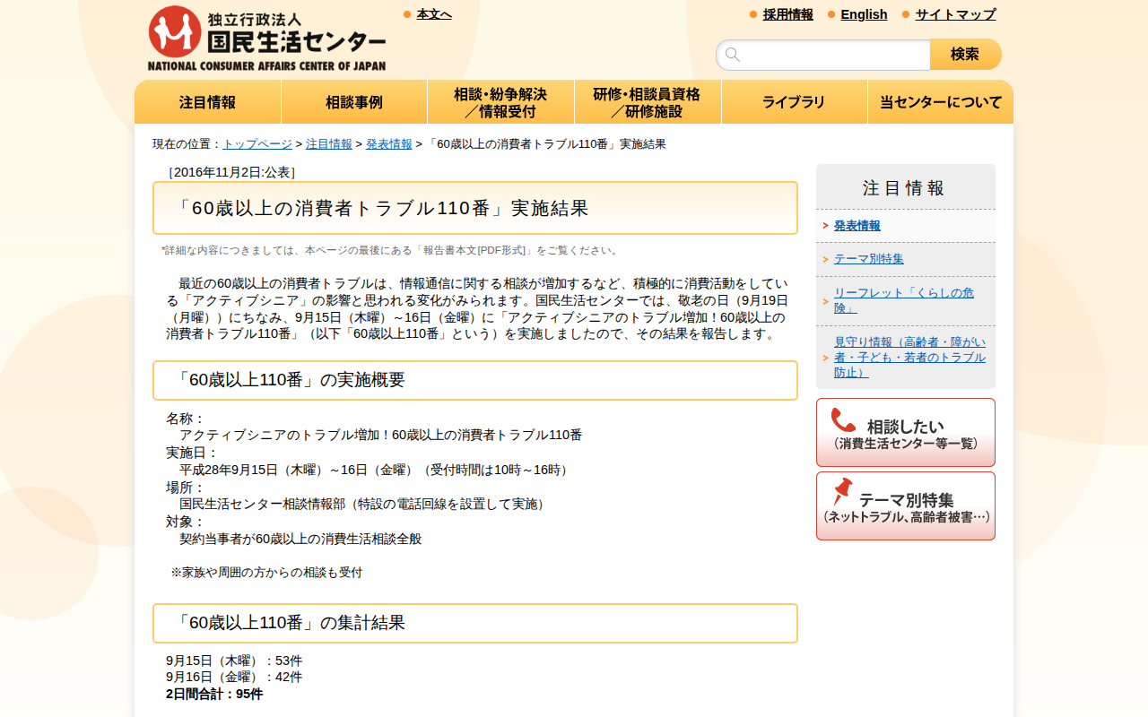The height and width of the screenshot is (717, 1148).
Task: Select 発表情報 in the sidebar
Action: point(857,226)
